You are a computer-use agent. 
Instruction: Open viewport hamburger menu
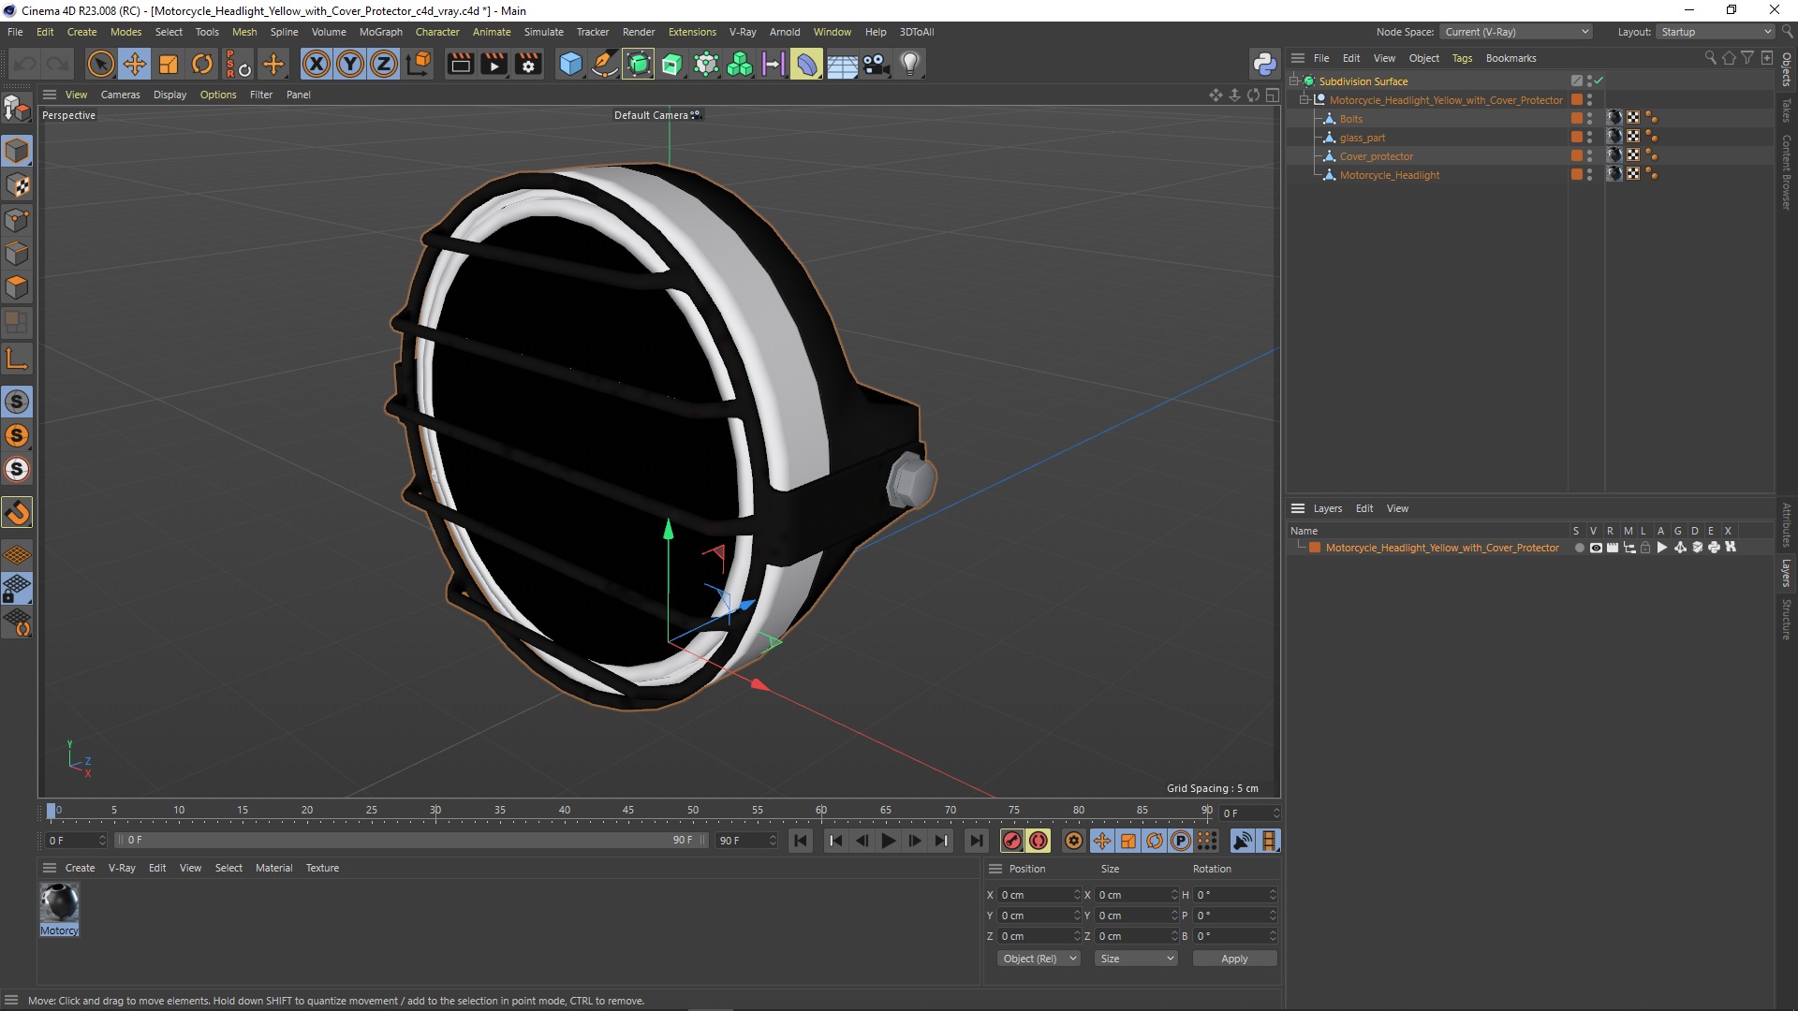click(50, 95)
